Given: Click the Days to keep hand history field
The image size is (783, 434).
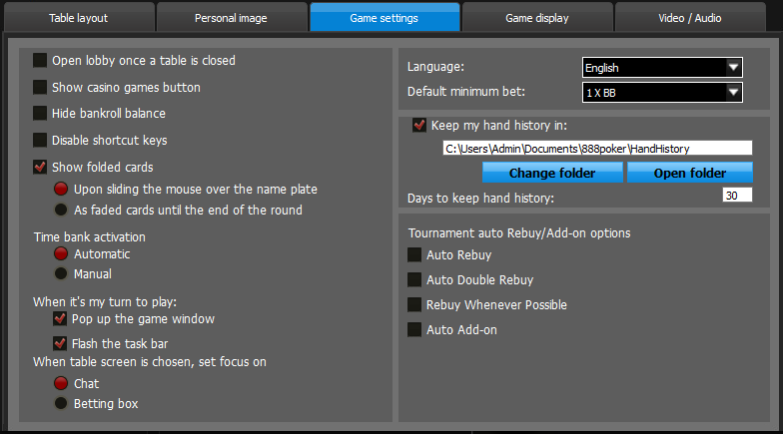Looking at the screenshot, I should (x=737, y=196).
